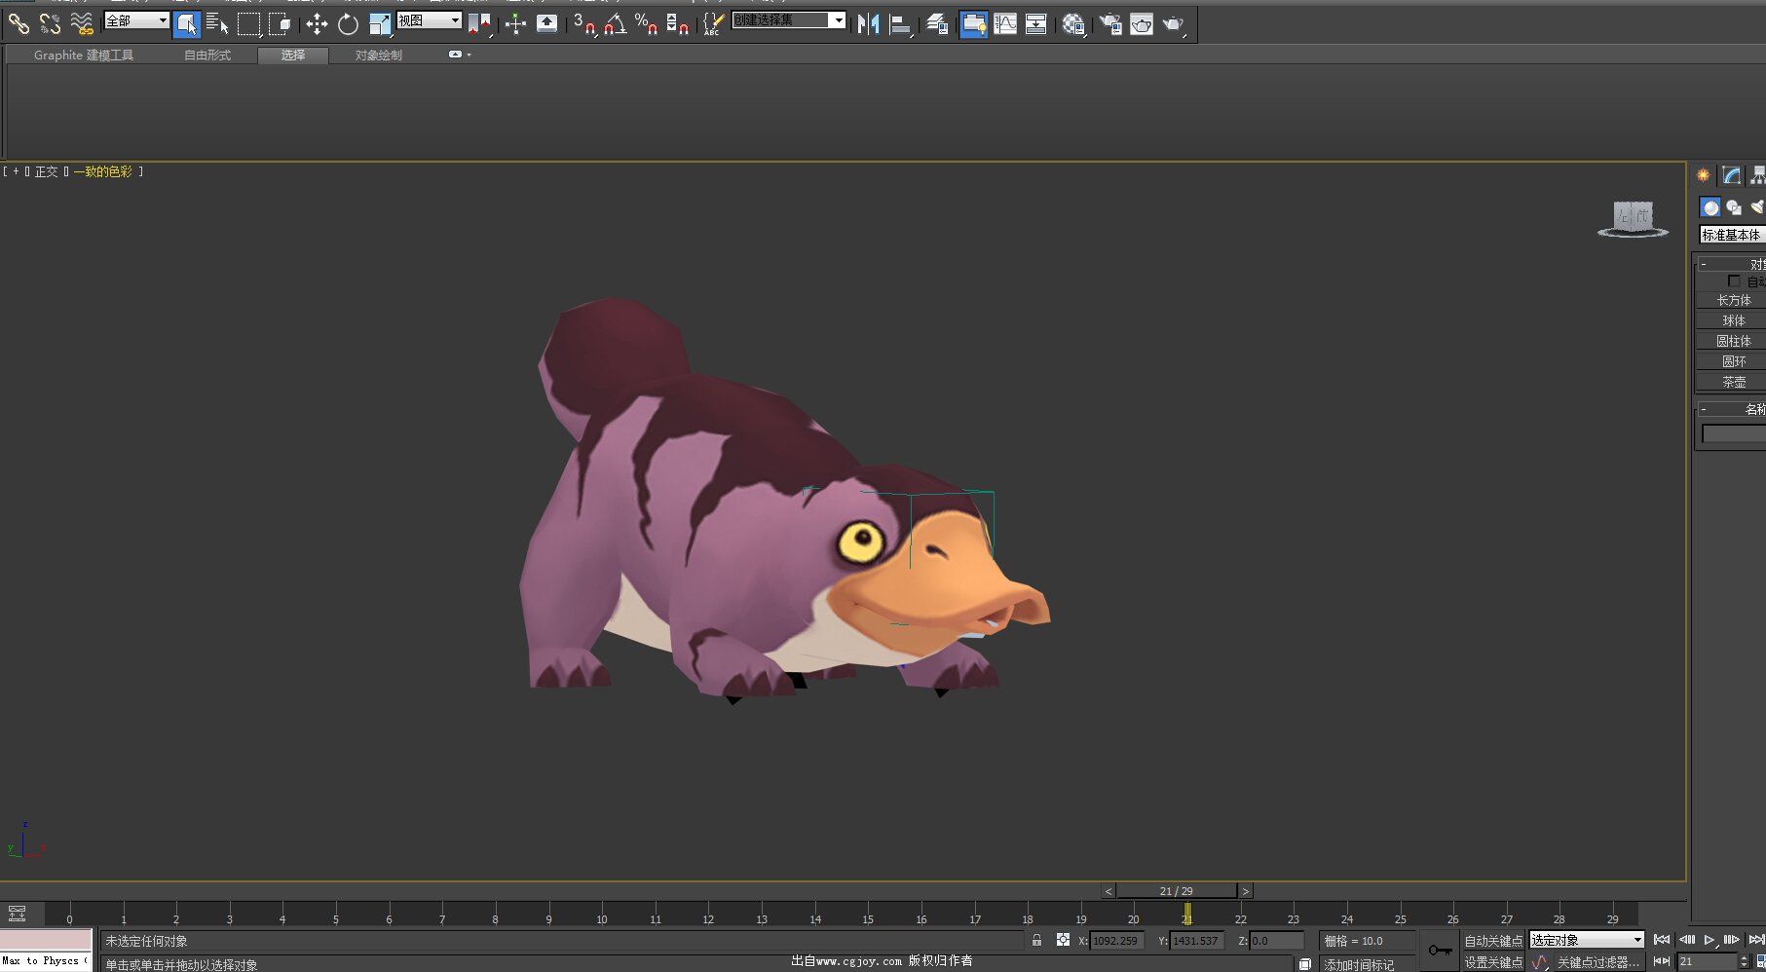Click the 球体 sphere button
The height and width of the screenshot is (972, 1766).
coord(1733,320)
